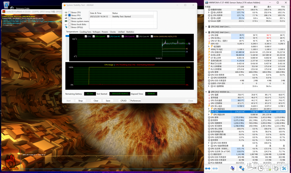
Task: Click the 最大 column header in HWiNFO
Action: (x=269, y=7)
